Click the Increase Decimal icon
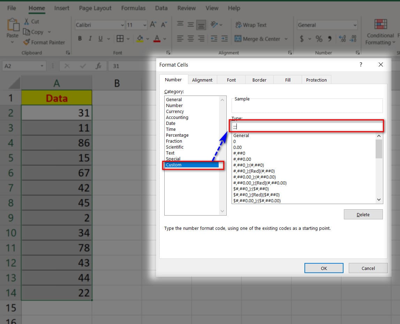The height and width of the screenshot is (324, 400). [342, 39]
